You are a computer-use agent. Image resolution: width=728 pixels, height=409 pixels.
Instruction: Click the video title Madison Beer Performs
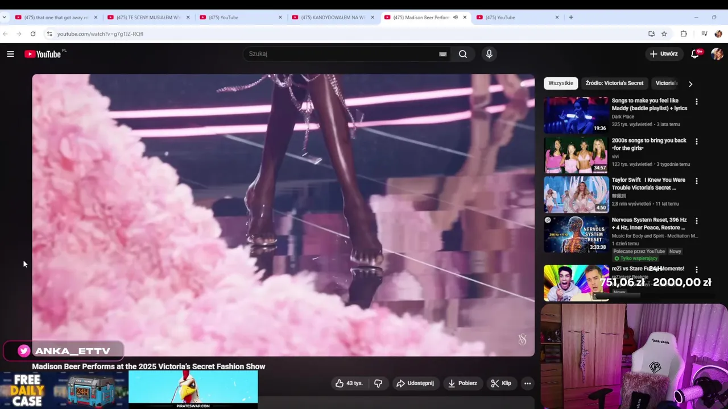coord(148,366)
